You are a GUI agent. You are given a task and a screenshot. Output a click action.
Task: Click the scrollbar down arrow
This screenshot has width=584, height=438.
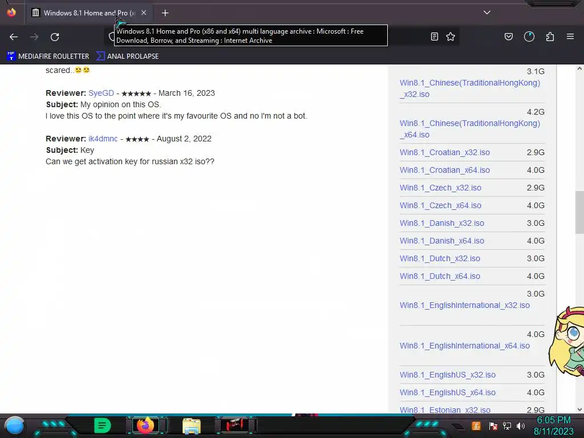click(579, 409)
